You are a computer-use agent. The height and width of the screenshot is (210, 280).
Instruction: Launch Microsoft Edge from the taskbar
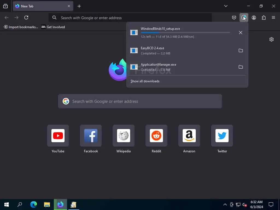(x=33, y=205)
